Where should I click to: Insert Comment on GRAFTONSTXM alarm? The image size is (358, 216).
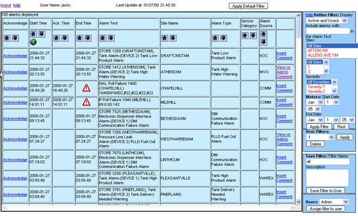coord(284,56)
